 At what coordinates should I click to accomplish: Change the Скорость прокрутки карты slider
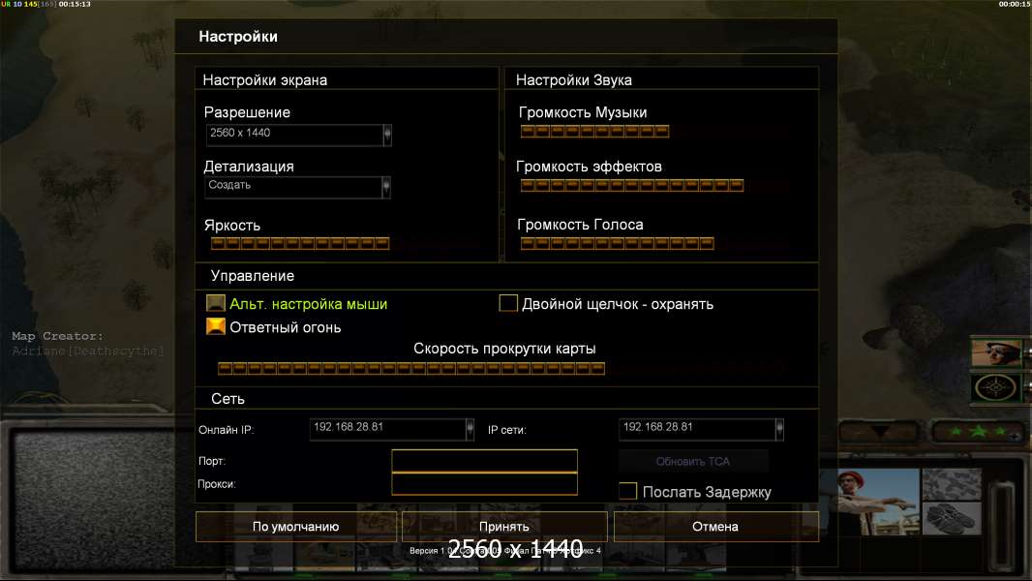411,369
